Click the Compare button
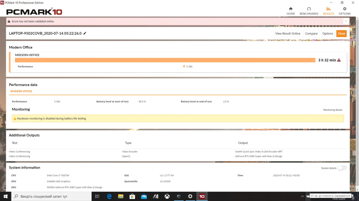This screenshot has width=359, height=201. tap(311, 33)
